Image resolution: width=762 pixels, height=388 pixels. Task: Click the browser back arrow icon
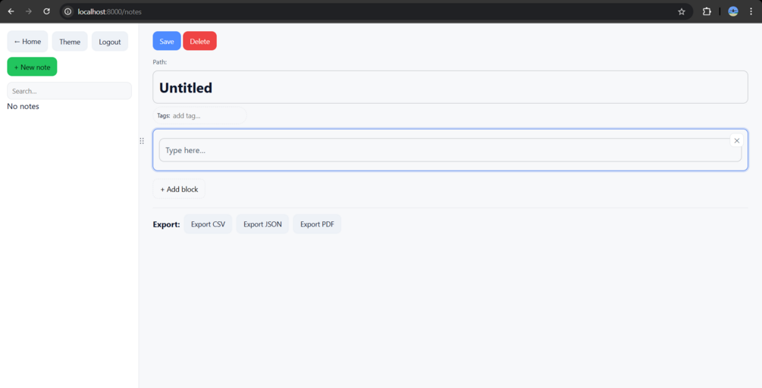(x=11, y=11)
